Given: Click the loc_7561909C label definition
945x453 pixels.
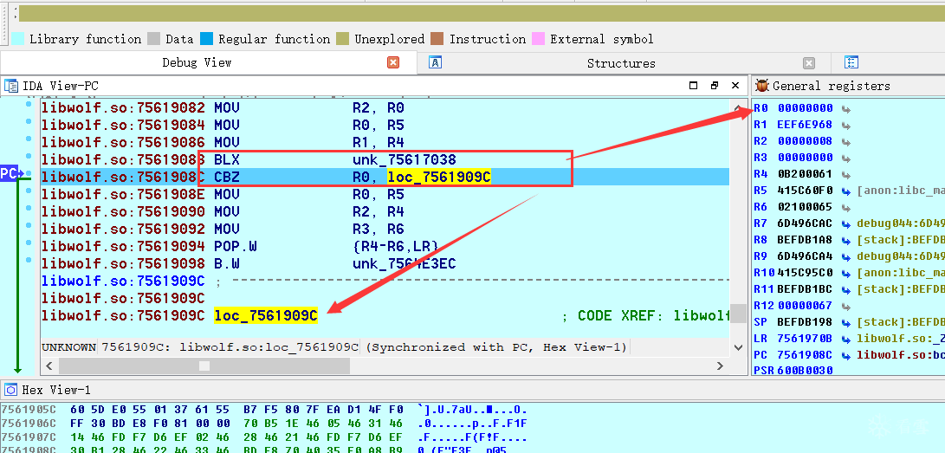Looking at the screenshot, I should pyautogui.click(x=266, y=316).
